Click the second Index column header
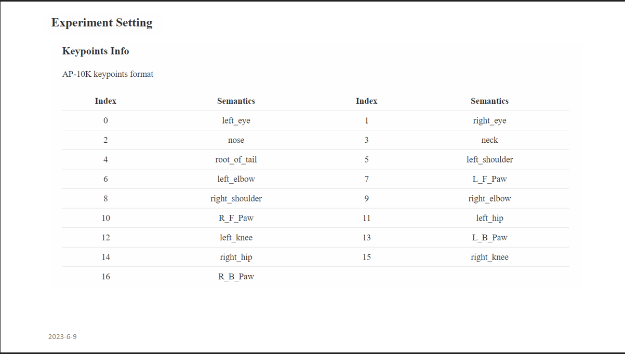 click(367, 101)
